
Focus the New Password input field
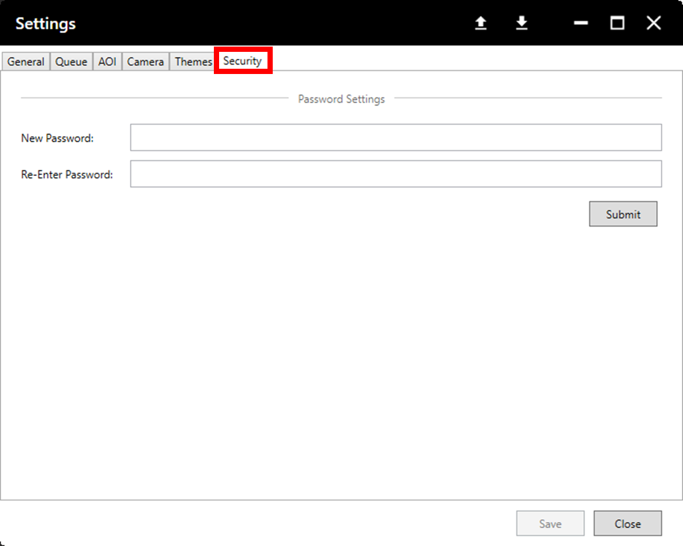(x=396, y=138)
